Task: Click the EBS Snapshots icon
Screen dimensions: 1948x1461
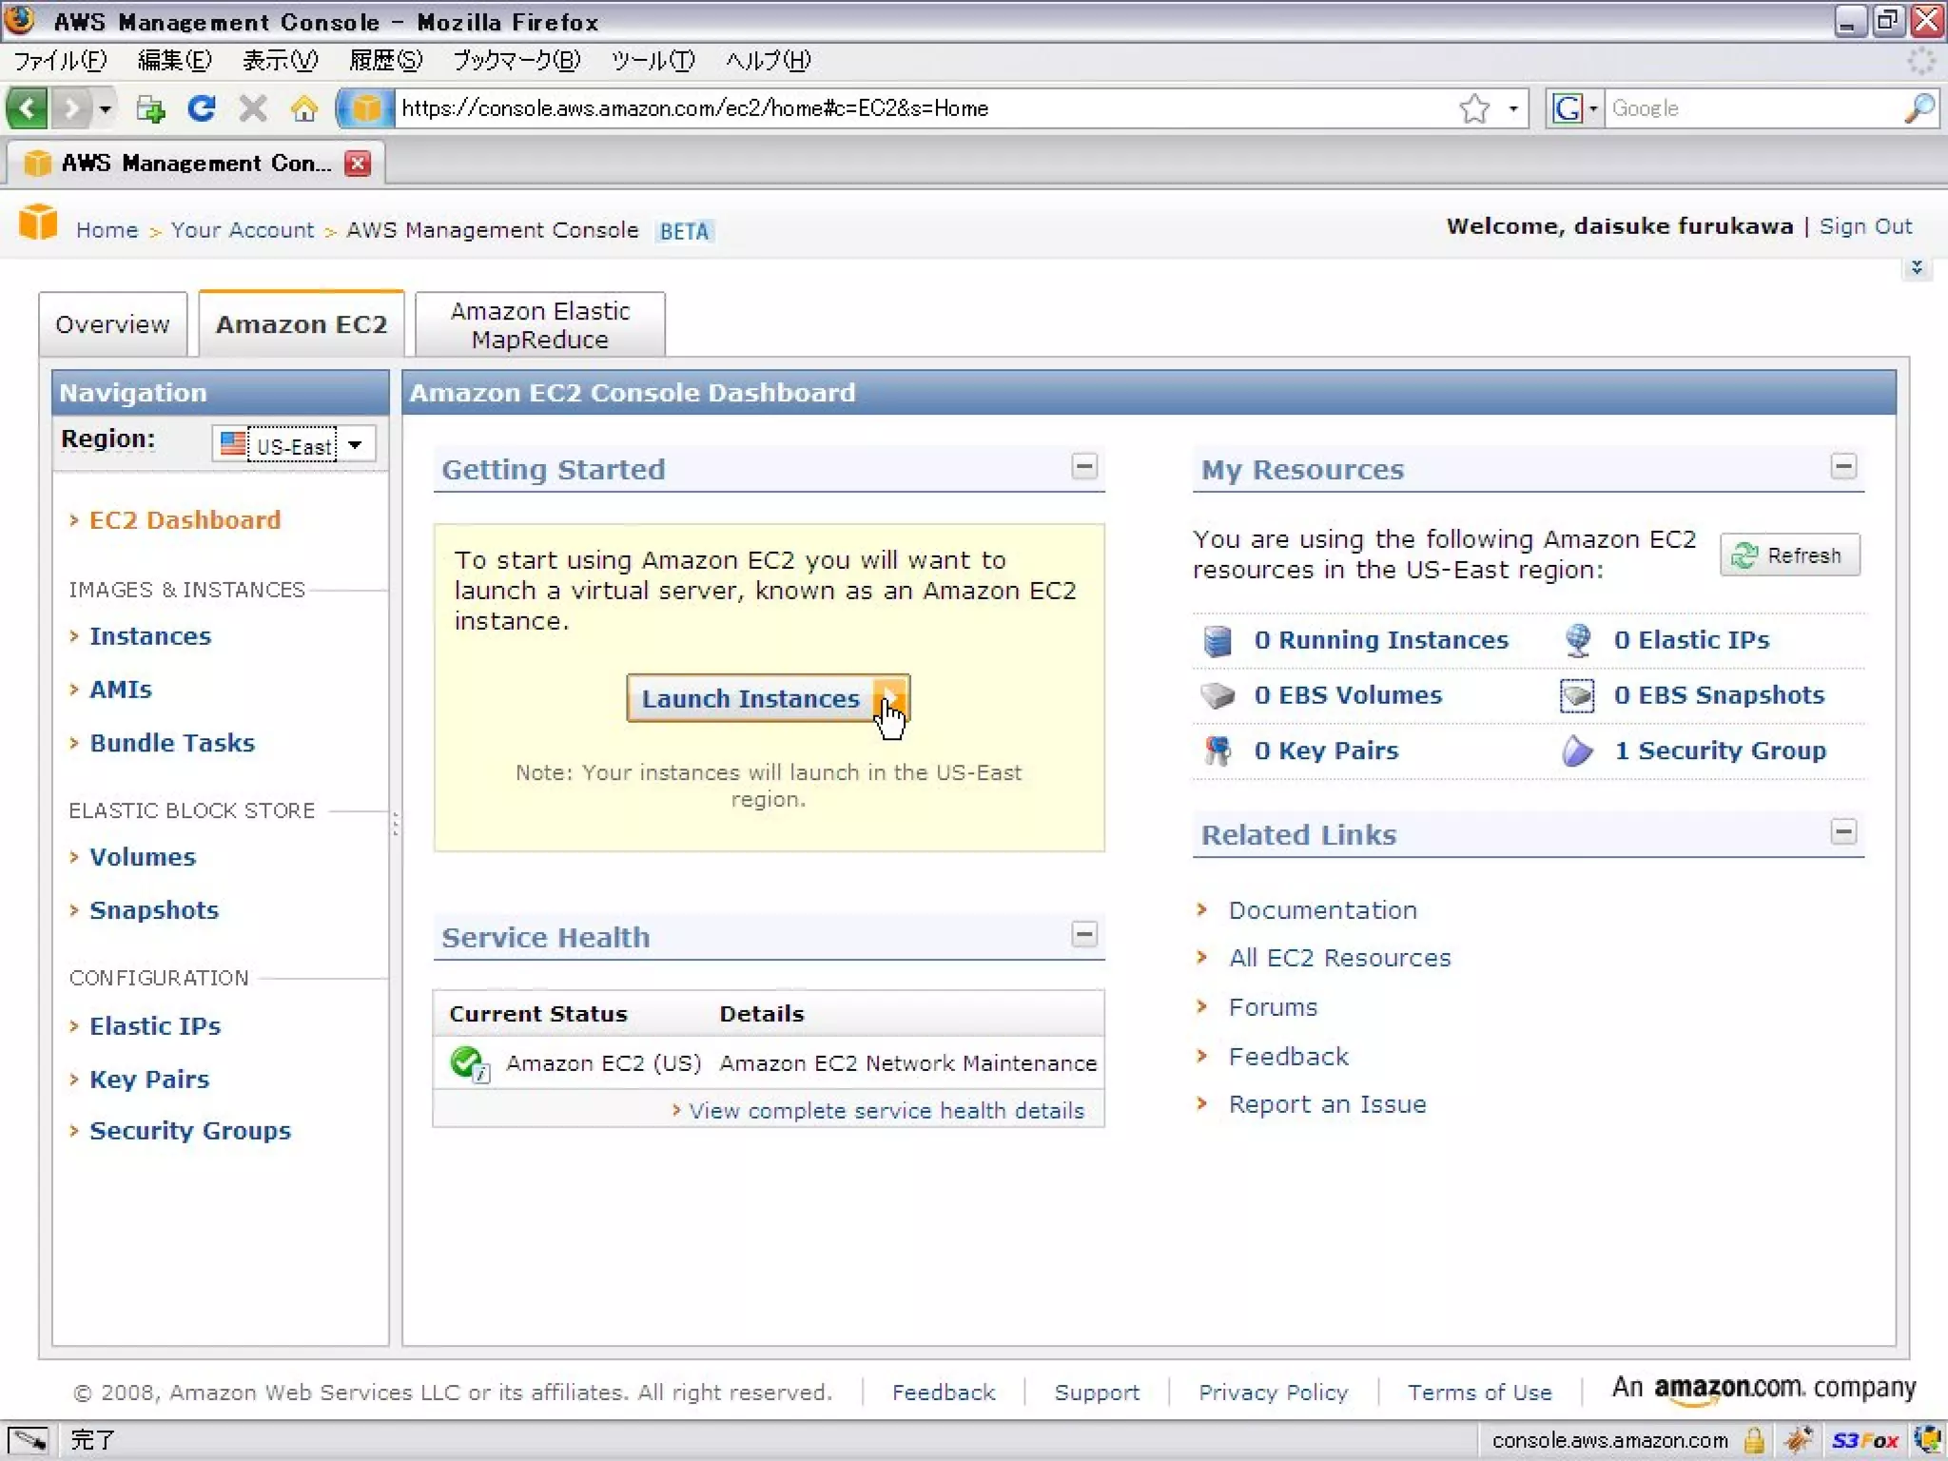Action: point(1577,696)
